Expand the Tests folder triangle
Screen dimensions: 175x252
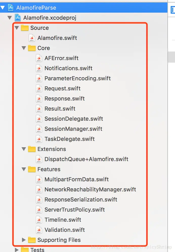point(17,250)
